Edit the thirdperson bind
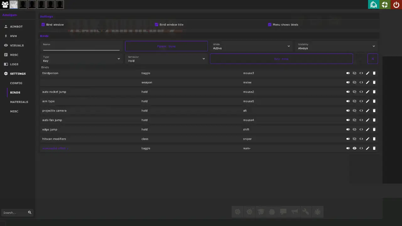This screenshot has height=226, width=402. 367,73
